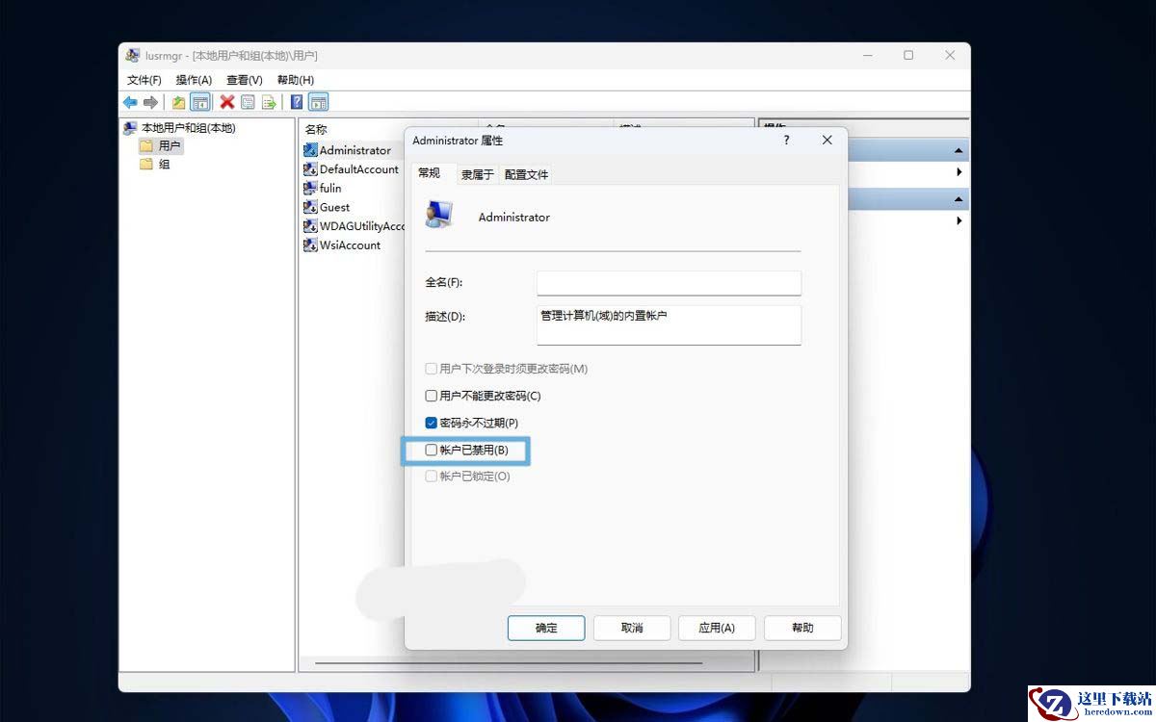
Task: Click 帐户已锁定(O) checkbox
Action: (x=432, y=476)
